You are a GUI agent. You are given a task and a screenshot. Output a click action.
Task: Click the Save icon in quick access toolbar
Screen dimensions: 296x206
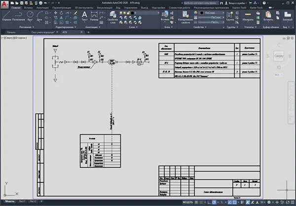pos(22,3)
